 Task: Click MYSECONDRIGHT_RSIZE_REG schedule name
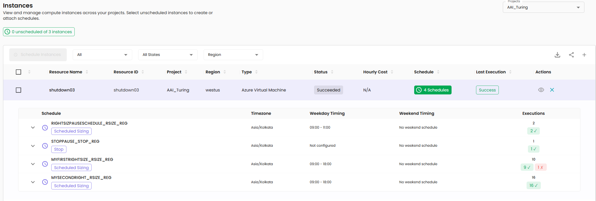[x=81, y=178]
